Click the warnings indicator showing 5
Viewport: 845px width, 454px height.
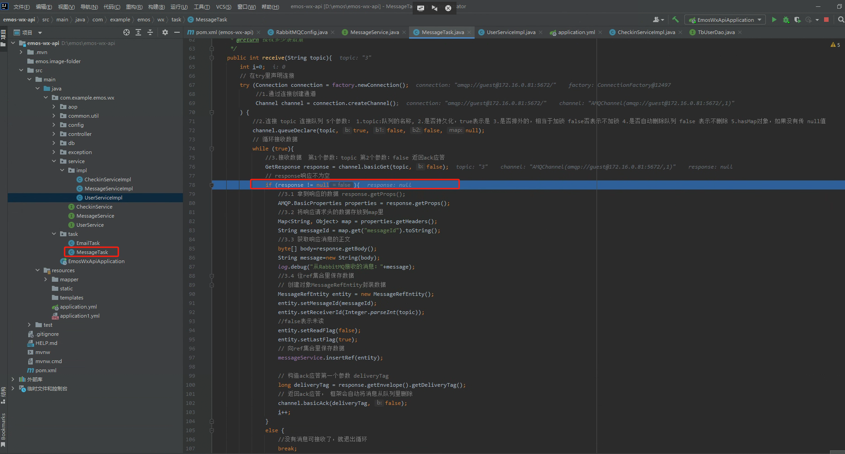click(835, 45)
